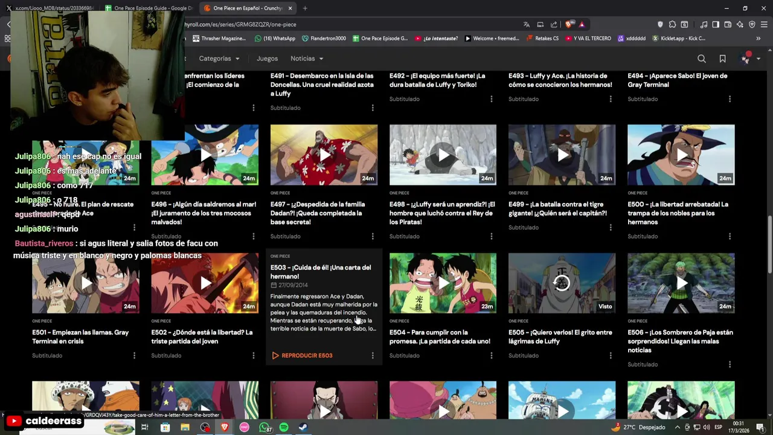Open the three-dot menu for episode E500
The height and width of the screenshot is (435, 773).
tap(730, 236)
